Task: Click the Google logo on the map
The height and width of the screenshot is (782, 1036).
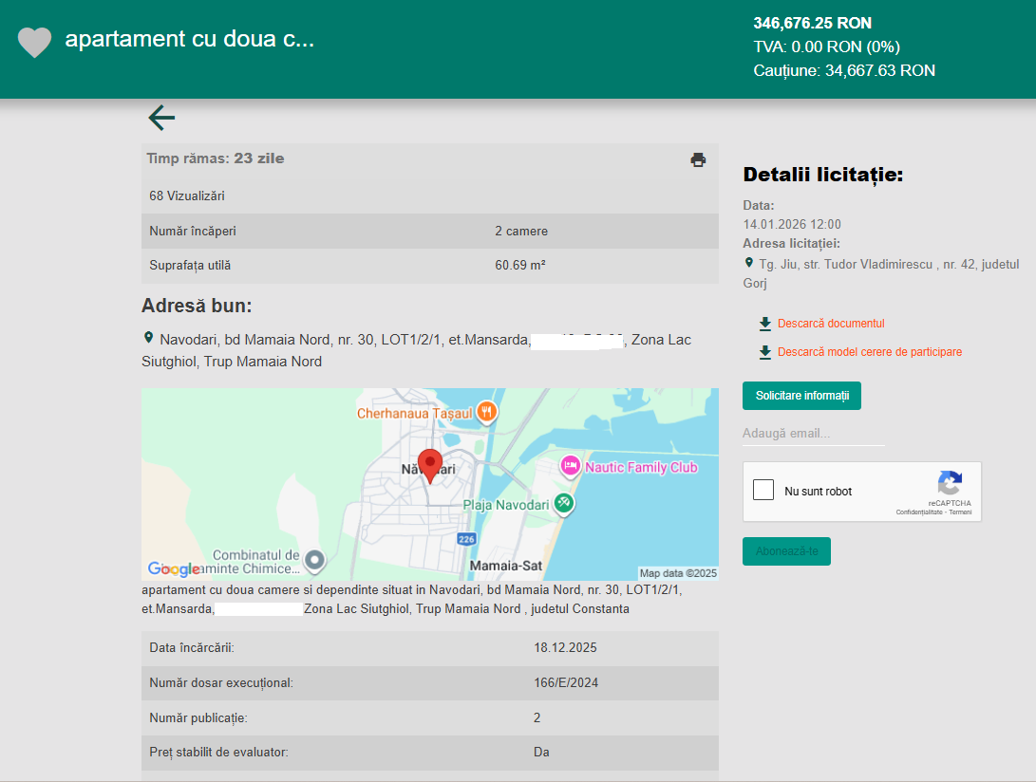Action: (x=174, y=568)
